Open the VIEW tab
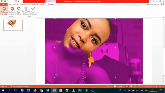Screen dimensions: 165x93 coord(42,4)
